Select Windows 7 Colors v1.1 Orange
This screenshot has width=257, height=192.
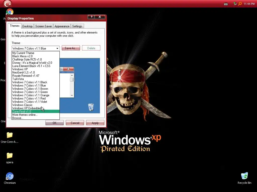click(x=36, y=95)
